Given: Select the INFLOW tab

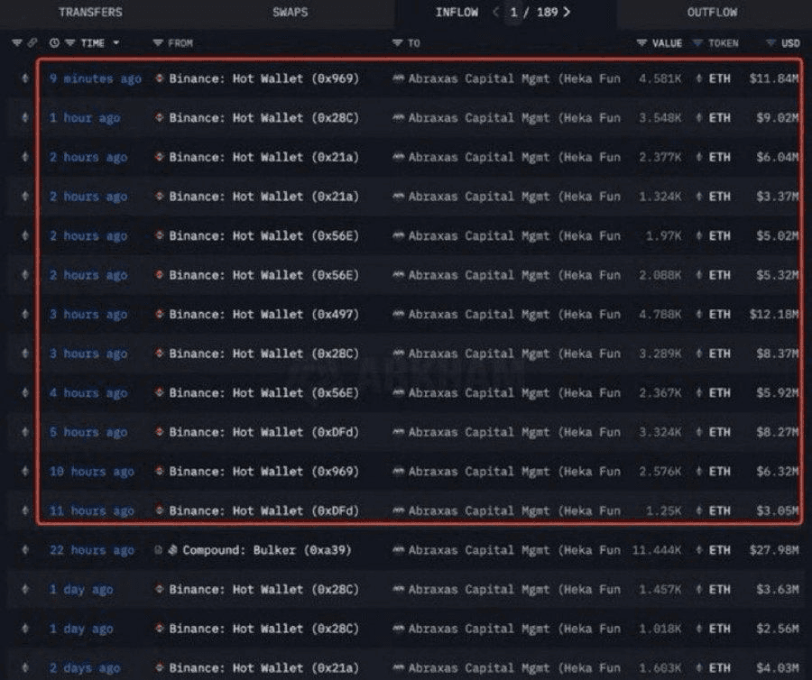Looking at the screenshot, I should 457,12.
